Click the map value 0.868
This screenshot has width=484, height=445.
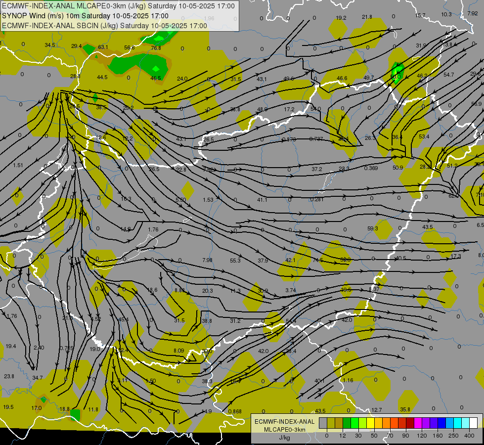[x=235, y=411]
